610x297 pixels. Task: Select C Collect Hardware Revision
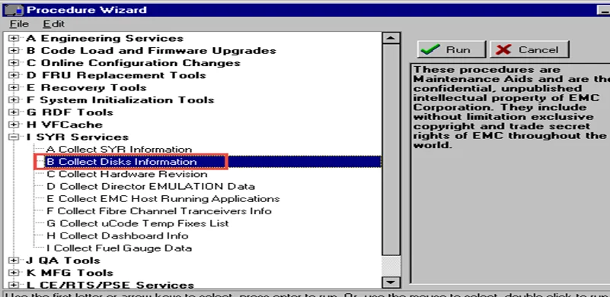coord(127,174)
